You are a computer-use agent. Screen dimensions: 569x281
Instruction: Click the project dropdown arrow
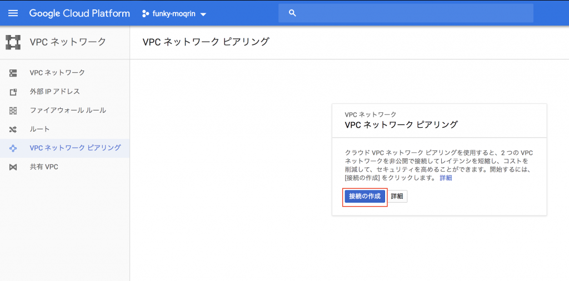(x=203, y=14)
